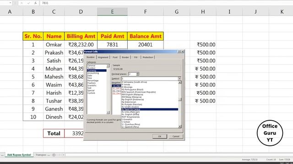Click OK in Format Cells dialog
Screen dimensions: 293x164
point(160,136)
